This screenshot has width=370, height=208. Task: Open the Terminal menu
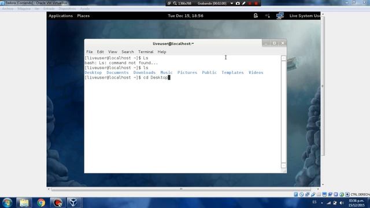pos(146,51)
